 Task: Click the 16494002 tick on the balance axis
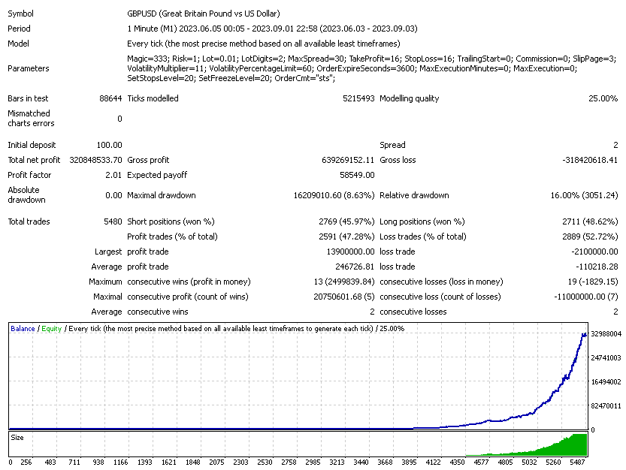(606, 382)
